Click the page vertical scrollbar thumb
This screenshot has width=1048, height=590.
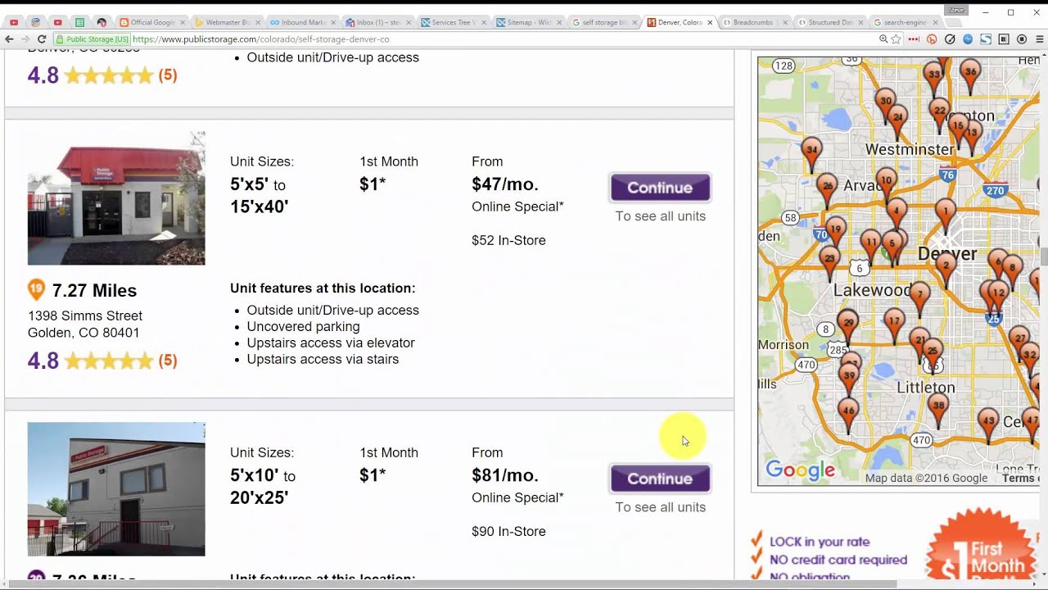[1043, 256]
